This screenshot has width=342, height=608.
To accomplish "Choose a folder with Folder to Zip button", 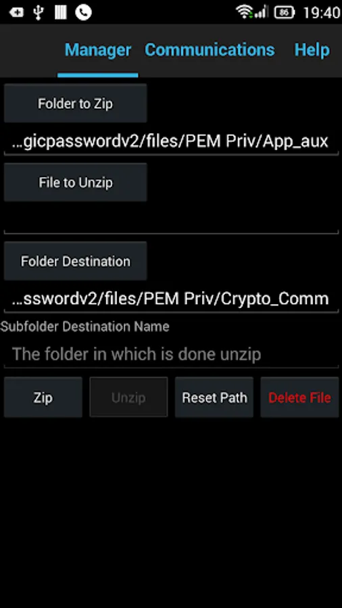I will tap(75, 103).
